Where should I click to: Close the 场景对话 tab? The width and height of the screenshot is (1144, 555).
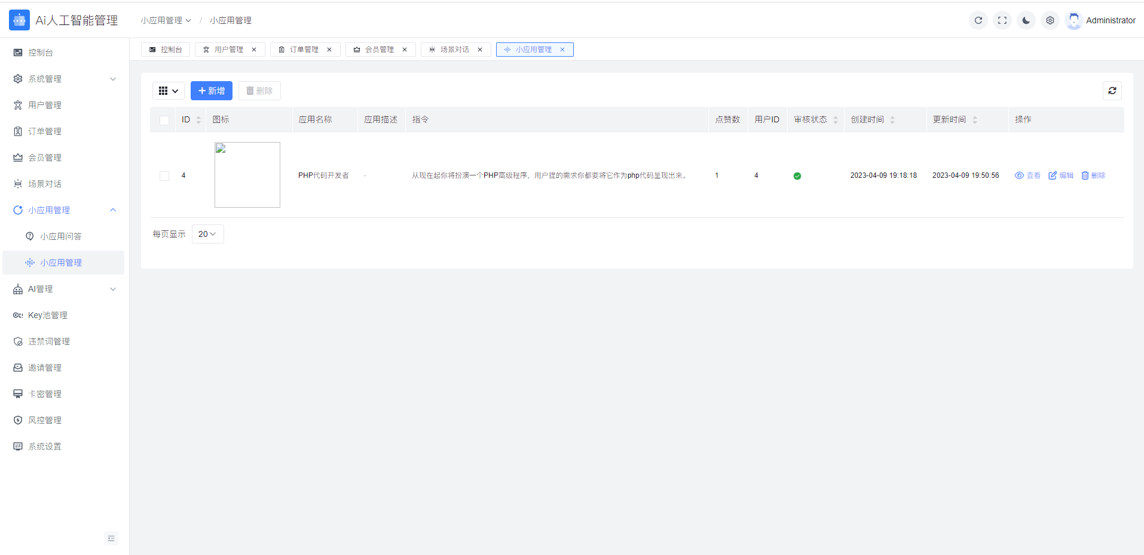click(480, 50)
